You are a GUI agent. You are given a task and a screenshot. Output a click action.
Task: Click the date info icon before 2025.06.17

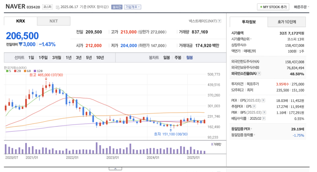[58, 7]
